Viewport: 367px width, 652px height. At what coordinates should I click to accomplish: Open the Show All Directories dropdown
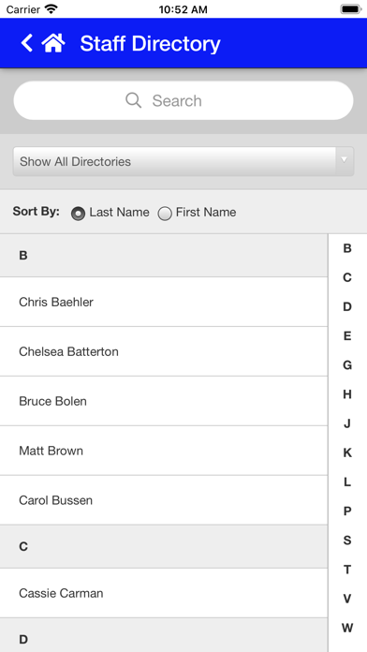[183, 161]
